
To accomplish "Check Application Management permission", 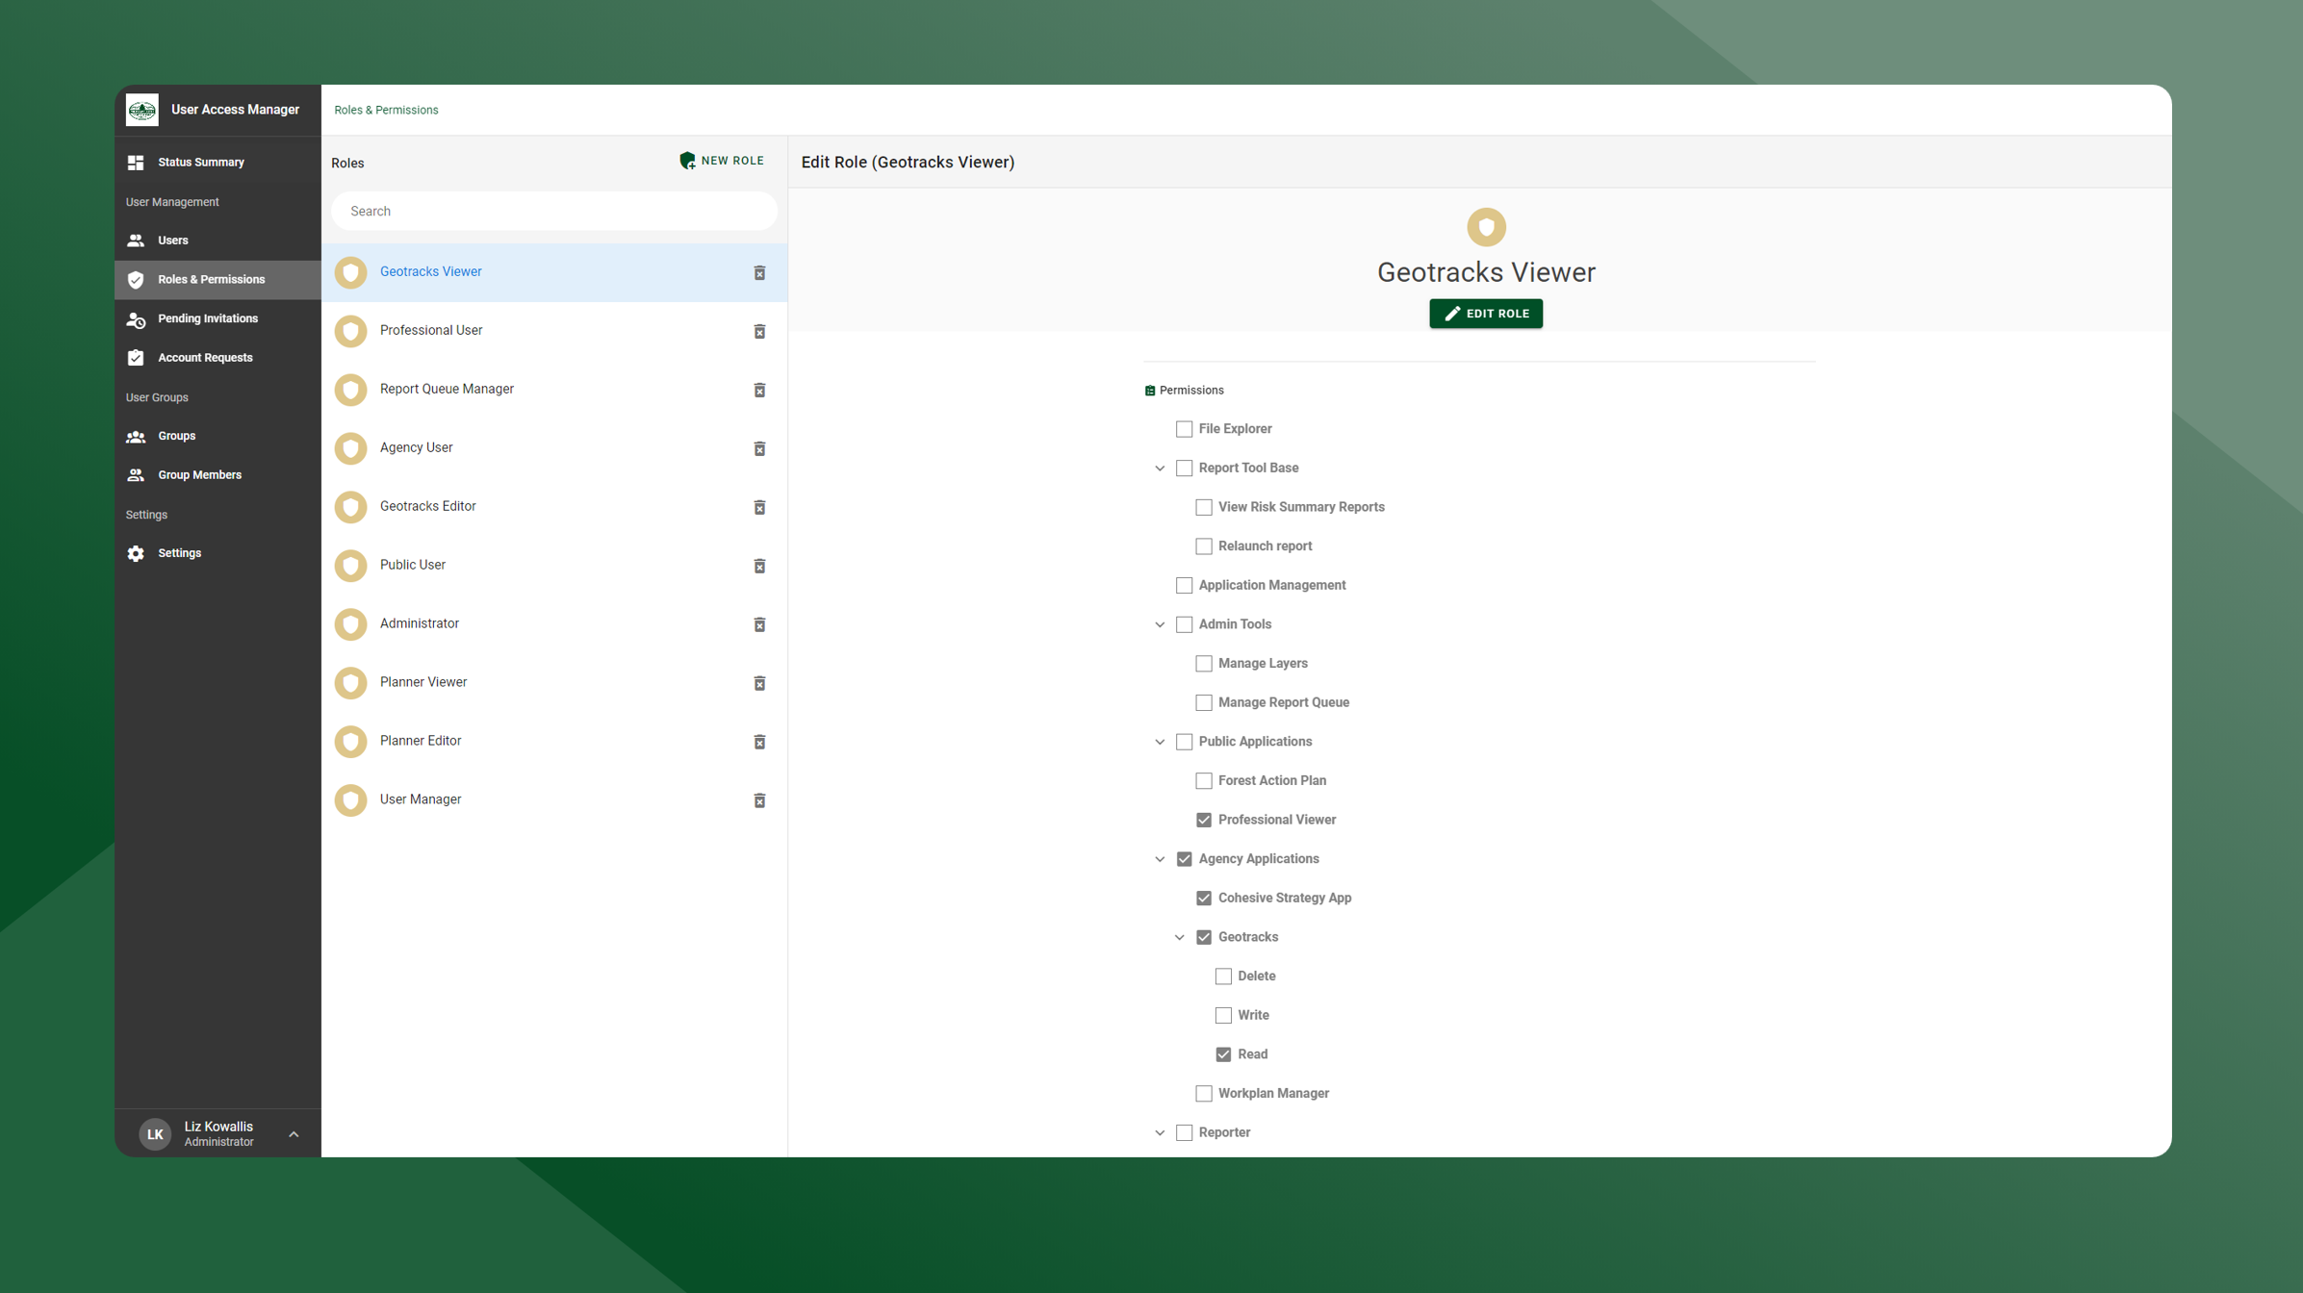I will tap(1185, 586).
